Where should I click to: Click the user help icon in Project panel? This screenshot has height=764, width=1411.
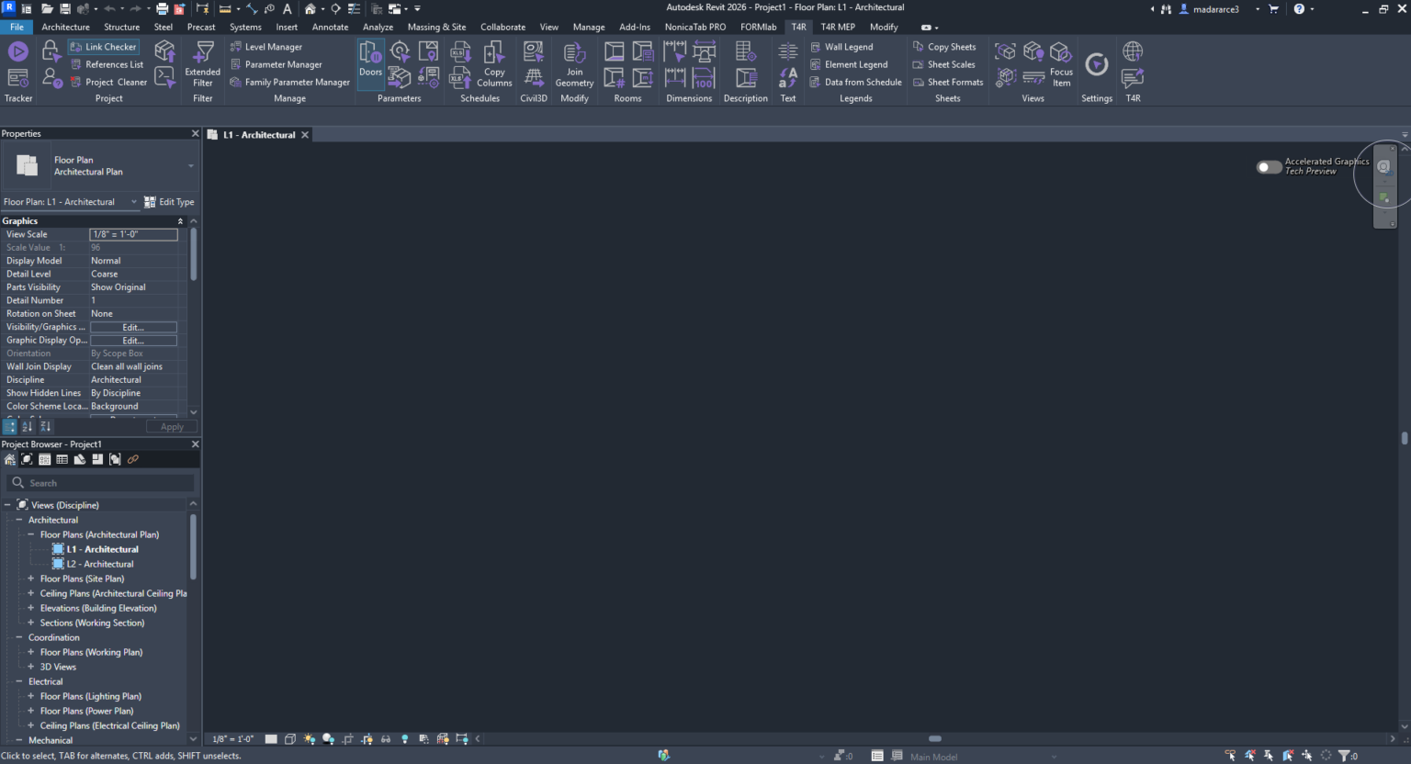(x=51, y=79)
